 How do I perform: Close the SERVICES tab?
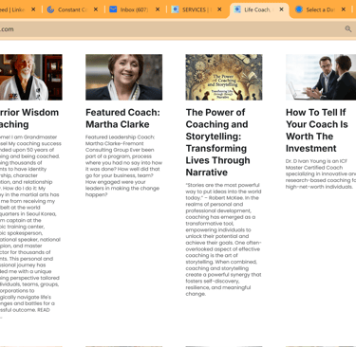tap(219, 9)
